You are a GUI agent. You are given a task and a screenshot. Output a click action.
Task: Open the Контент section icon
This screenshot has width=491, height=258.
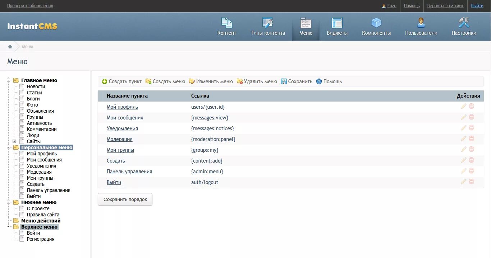pos(227,23)
